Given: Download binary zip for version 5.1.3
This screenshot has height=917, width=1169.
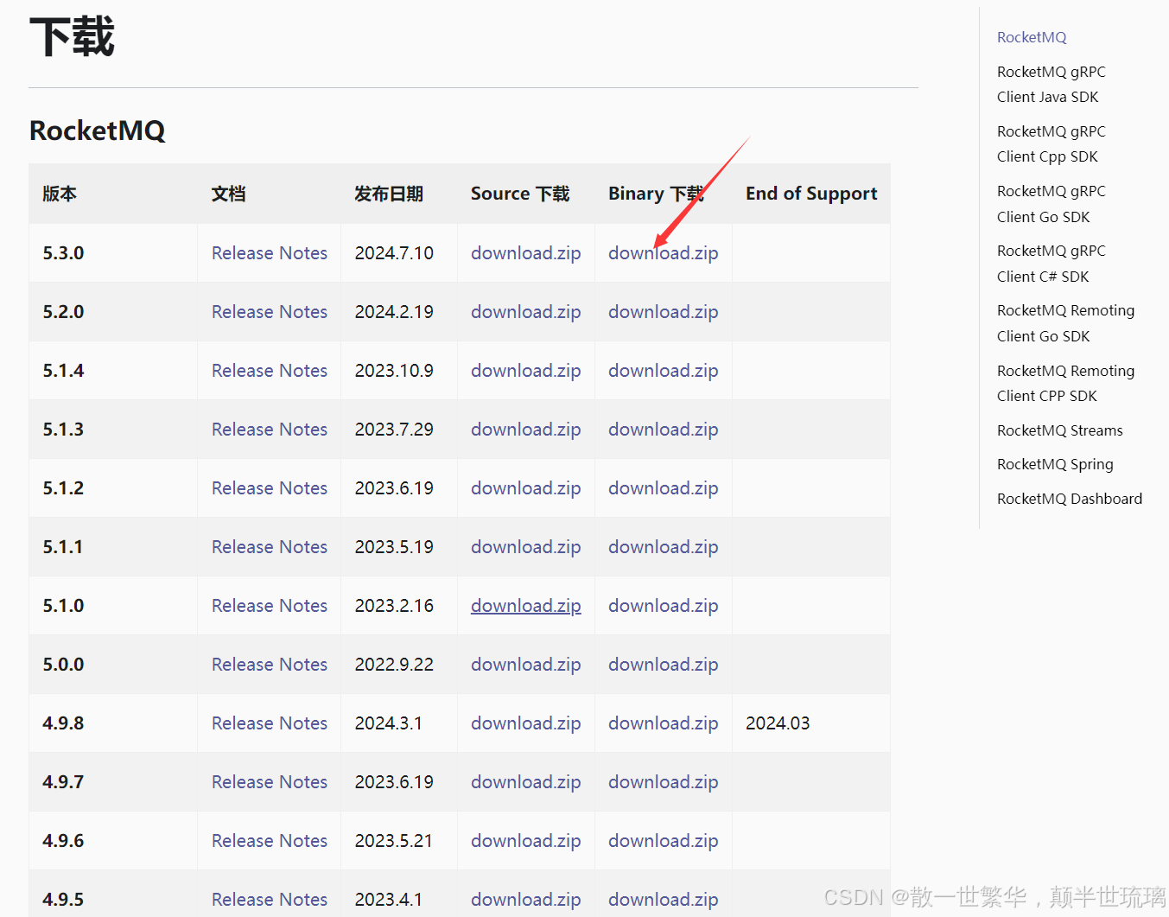Looking at the screenshot, I should (x=663, y=430).
